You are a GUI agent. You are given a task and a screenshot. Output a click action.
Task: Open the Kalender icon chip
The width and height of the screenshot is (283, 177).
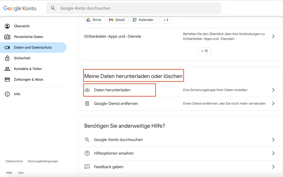click(x=135, y=20)
